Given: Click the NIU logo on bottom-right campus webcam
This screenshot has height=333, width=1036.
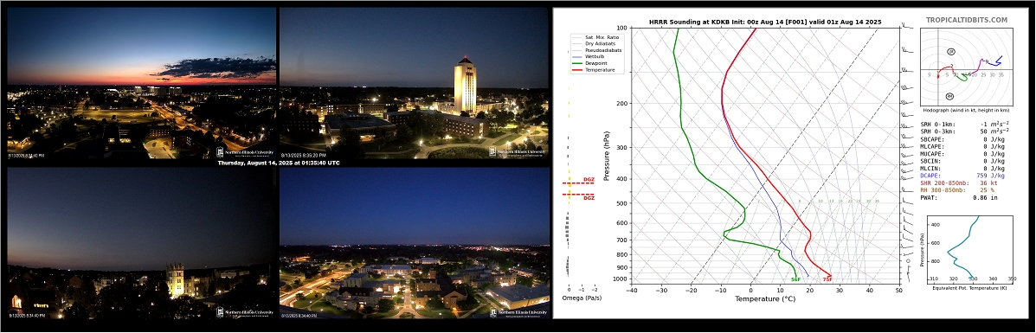Looking at the screenshot, I should click(518, 313).
